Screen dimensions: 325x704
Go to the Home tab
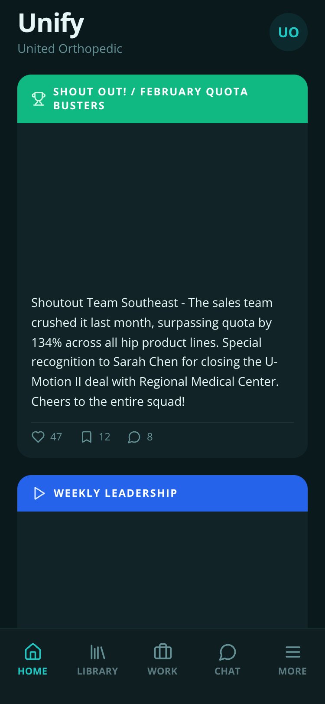click(x=32, y=659)
